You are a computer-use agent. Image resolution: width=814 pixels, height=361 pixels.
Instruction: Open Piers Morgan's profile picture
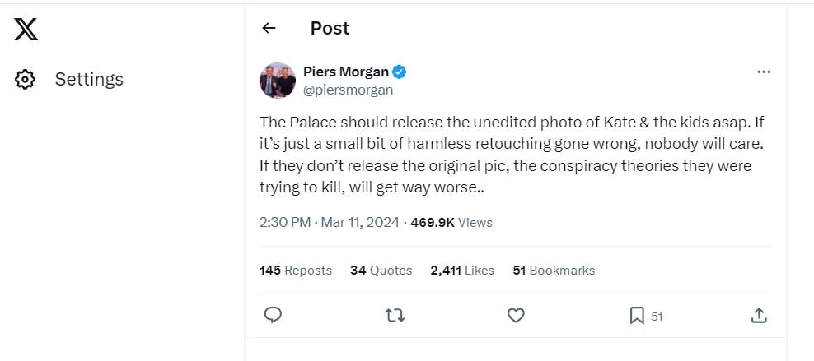278,81
